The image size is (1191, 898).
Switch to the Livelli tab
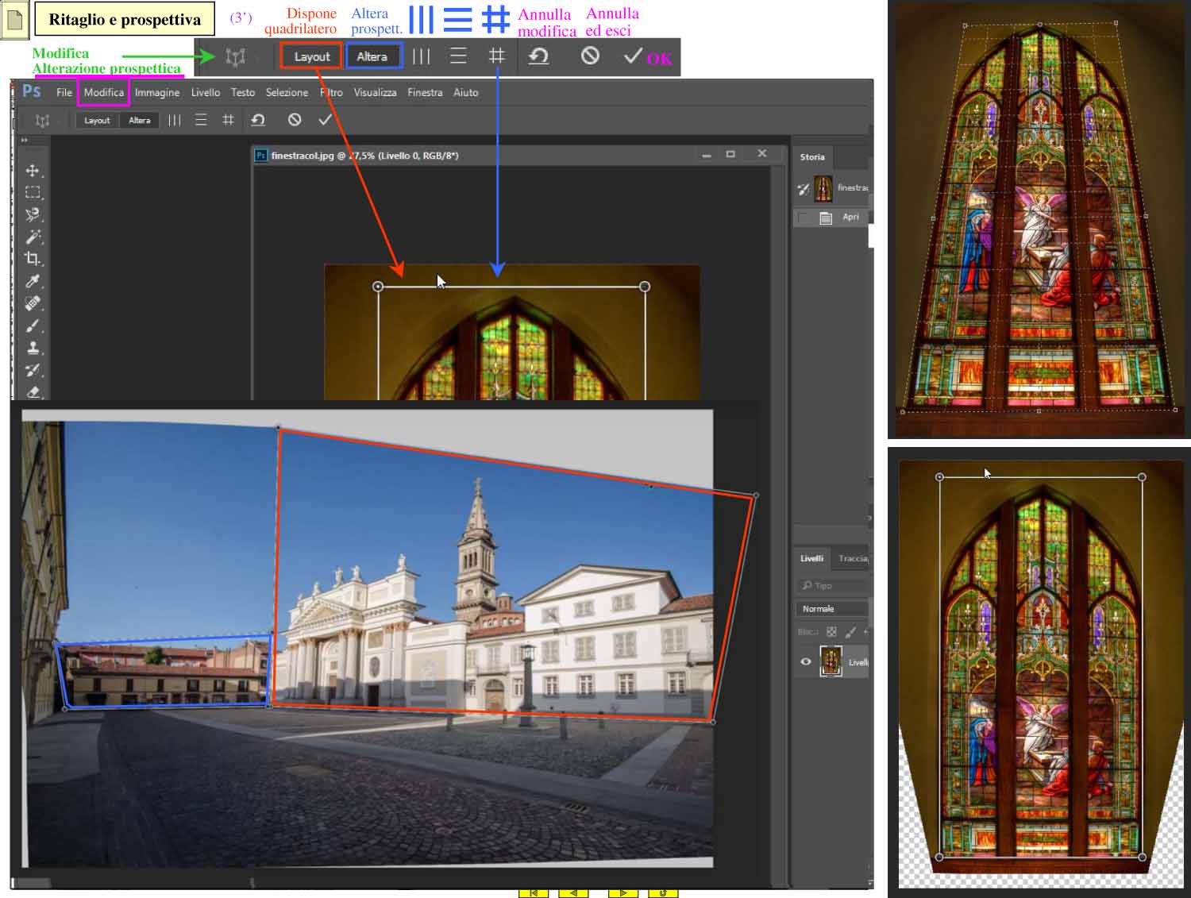811,558
